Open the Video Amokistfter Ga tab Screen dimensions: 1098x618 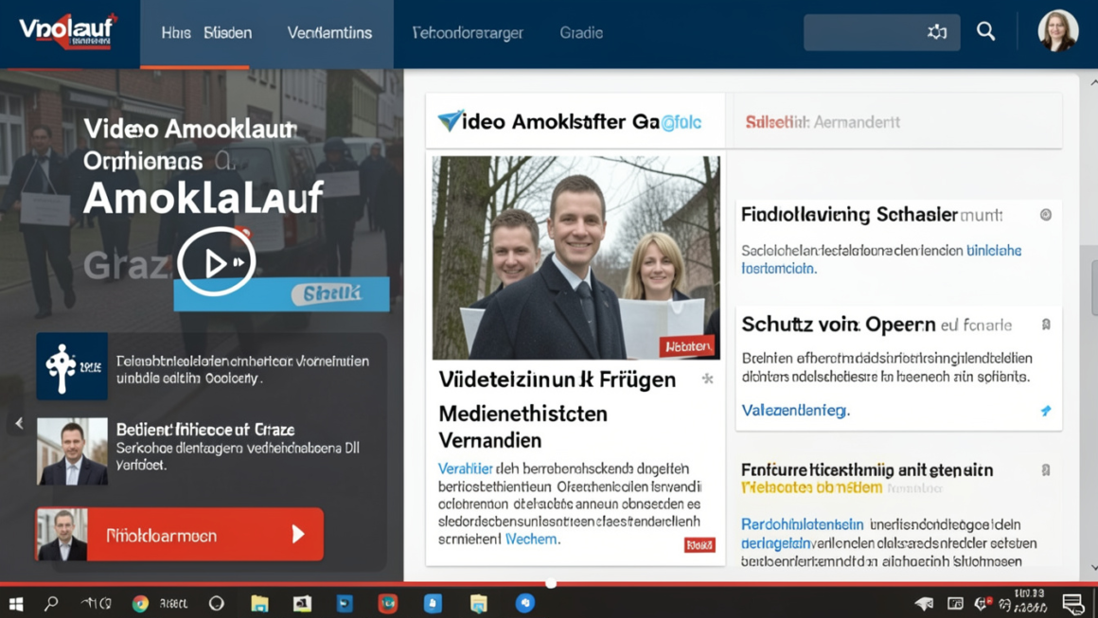point(575,122)
